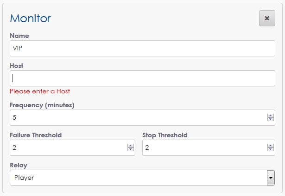The image size is (285, 196).
Task: Click the Failure Threshold input field
Action: [67, 148]
